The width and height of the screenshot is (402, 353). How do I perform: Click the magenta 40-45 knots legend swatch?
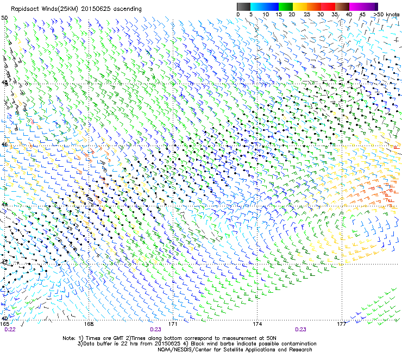click(x=356, y=7)
